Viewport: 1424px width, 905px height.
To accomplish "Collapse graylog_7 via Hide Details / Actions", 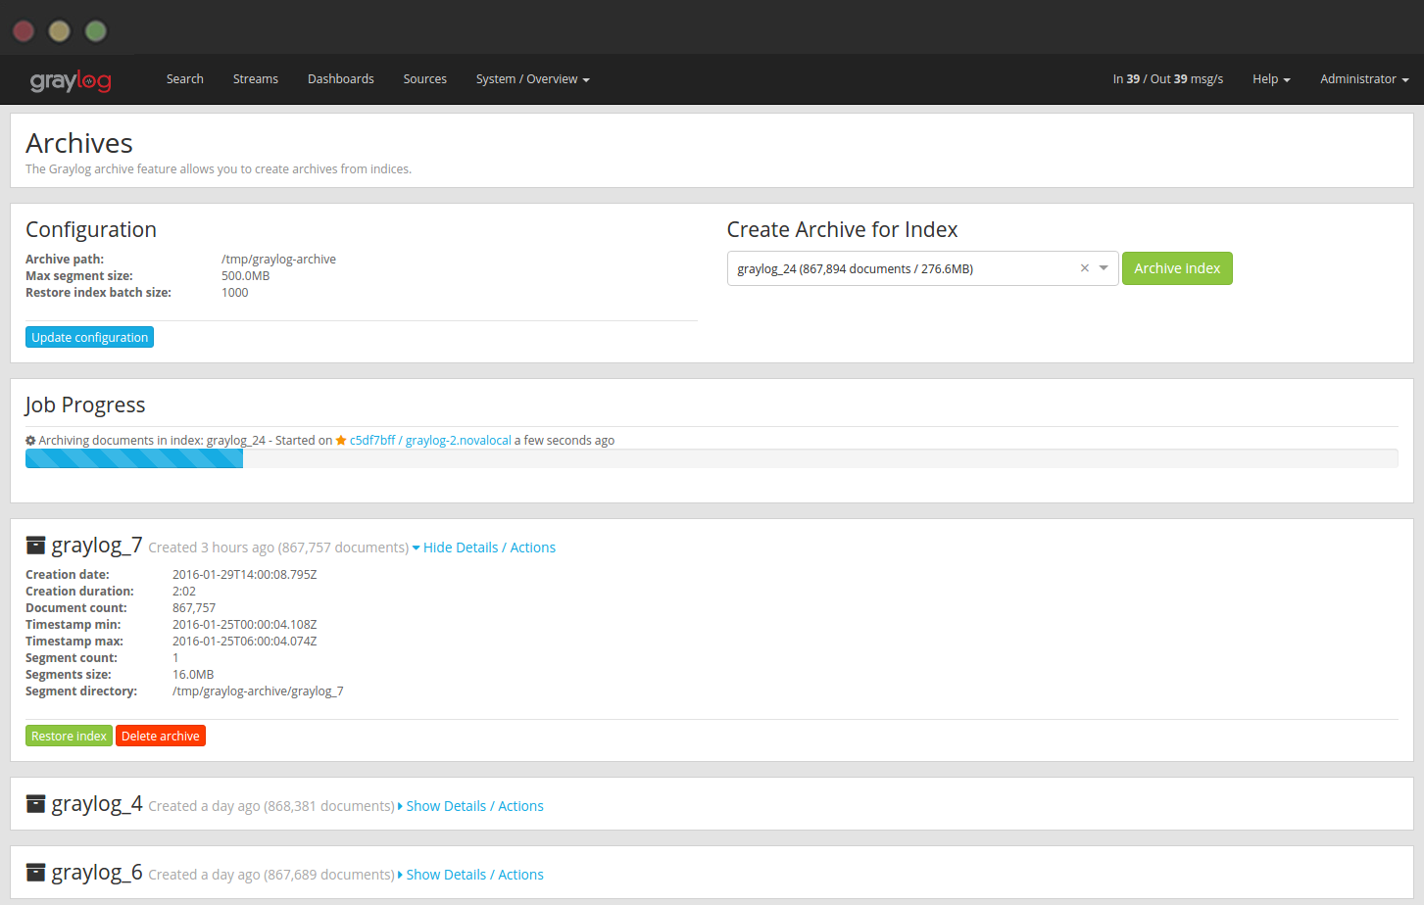I will [484, 548].
